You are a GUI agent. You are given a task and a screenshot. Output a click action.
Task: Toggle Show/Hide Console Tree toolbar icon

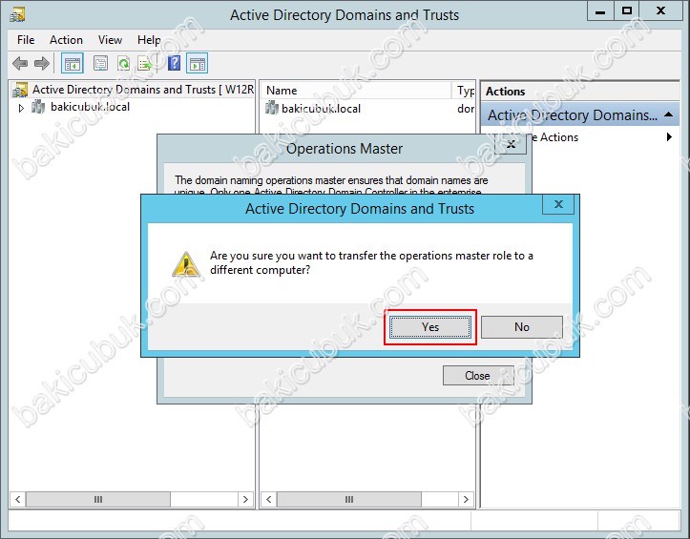pos(73,64)
